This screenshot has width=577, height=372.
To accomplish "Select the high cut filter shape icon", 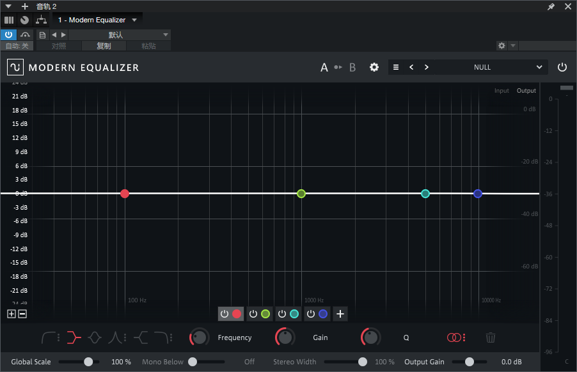I will tap(161, 337).
